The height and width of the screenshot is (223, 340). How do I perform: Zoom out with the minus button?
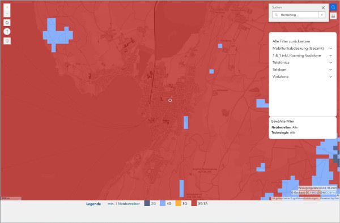(7, 14)
